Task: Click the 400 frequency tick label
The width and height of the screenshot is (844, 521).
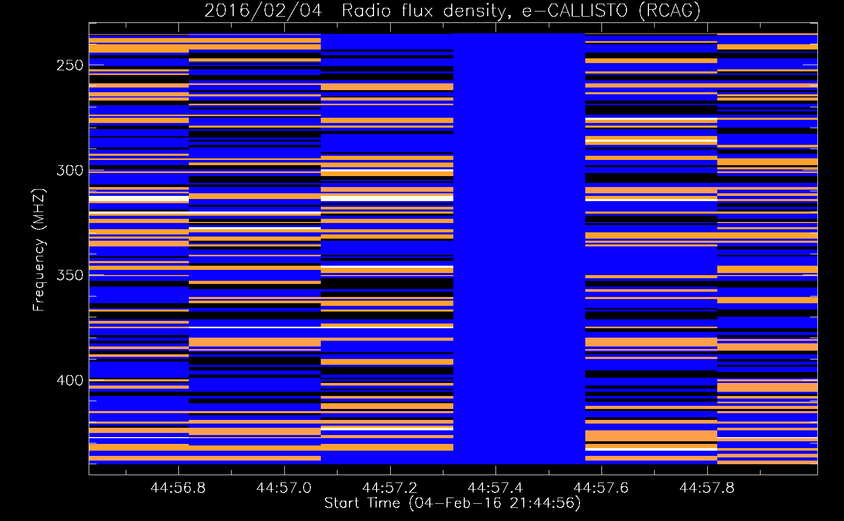Action: (x=70, y=380)
